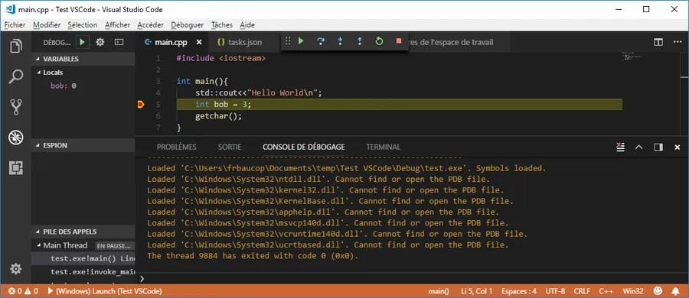689x298 pixels.
Task: Open the Sélection menu
Action: [x=83, y=25]
